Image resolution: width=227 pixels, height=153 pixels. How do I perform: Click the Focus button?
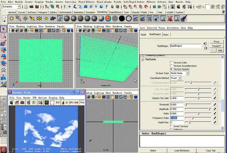pyautogui.click(x=216, y=42)
